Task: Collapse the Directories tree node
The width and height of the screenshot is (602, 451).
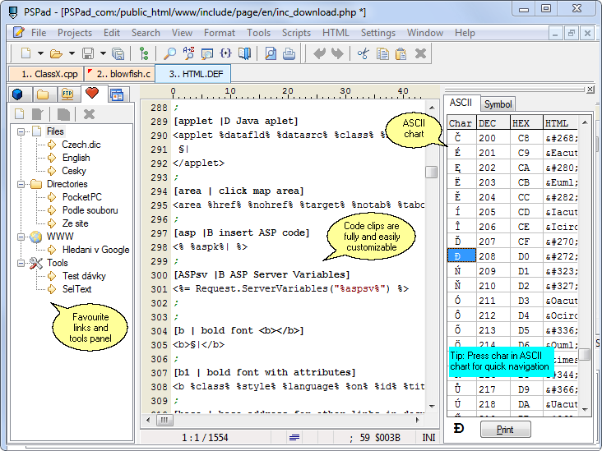Action: 21,185
